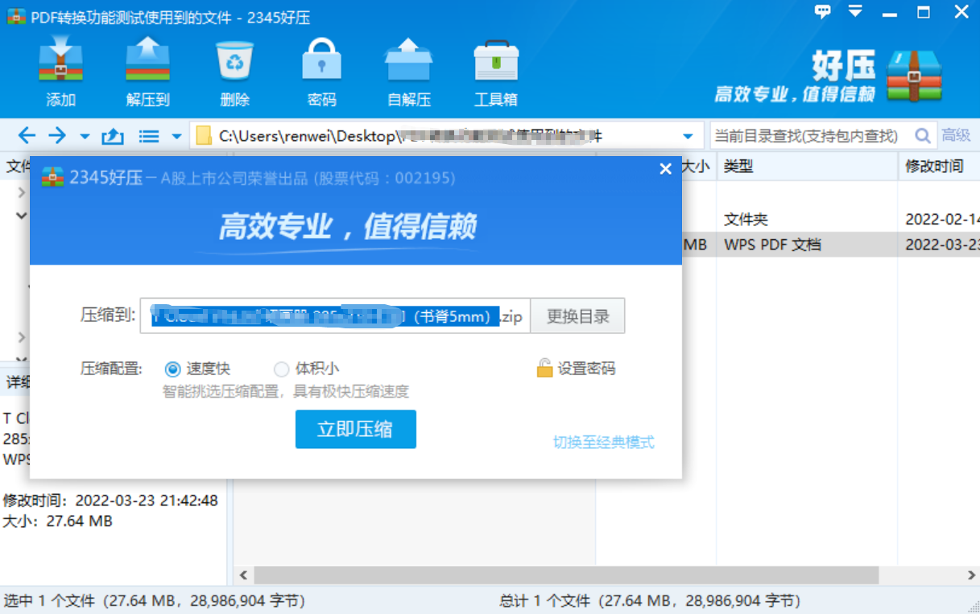Close the 2345好压 compression dialog

click(x=665, y=169)
